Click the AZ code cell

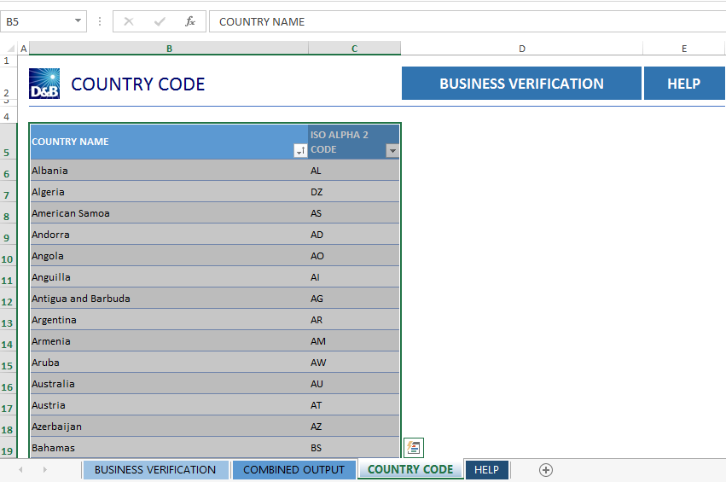[354, 426]
